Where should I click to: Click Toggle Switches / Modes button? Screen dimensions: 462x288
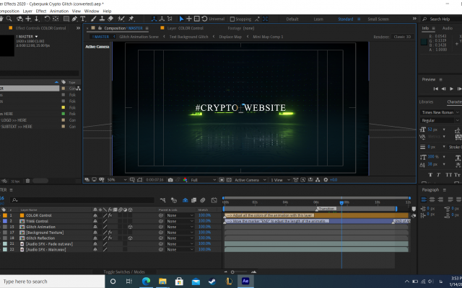coord(124,272)
